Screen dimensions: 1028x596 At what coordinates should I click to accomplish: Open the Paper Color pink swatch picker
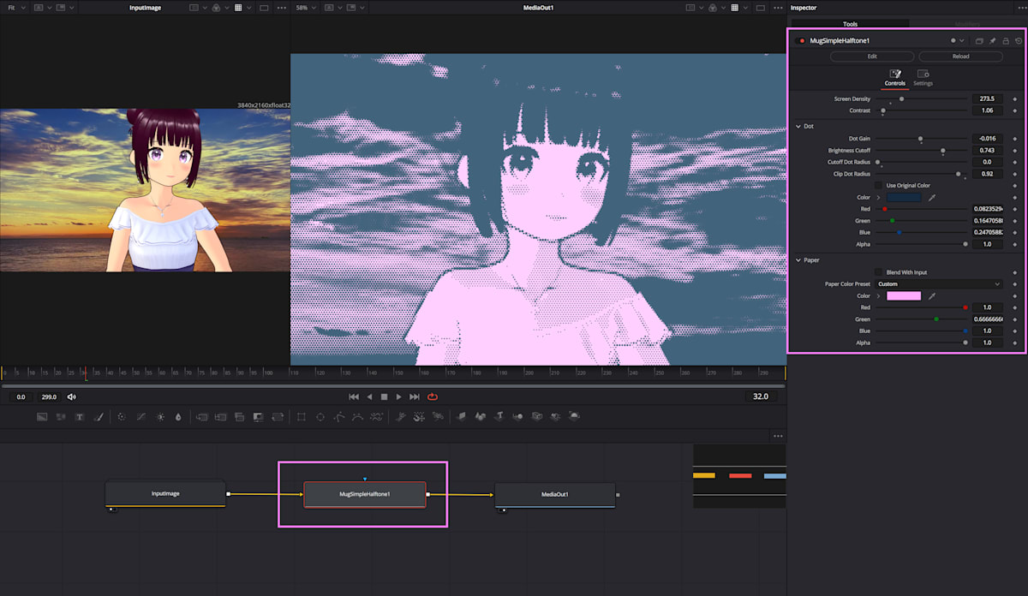[905, 295]
